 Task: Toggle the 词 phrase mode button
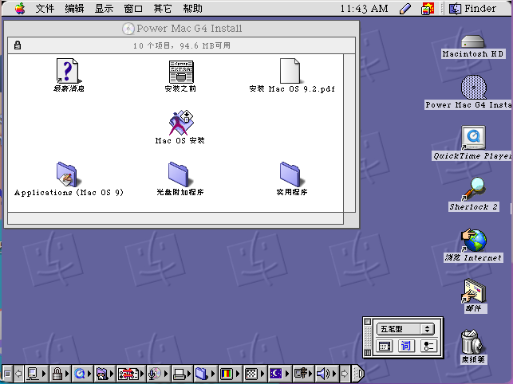[x=406, y=346]
